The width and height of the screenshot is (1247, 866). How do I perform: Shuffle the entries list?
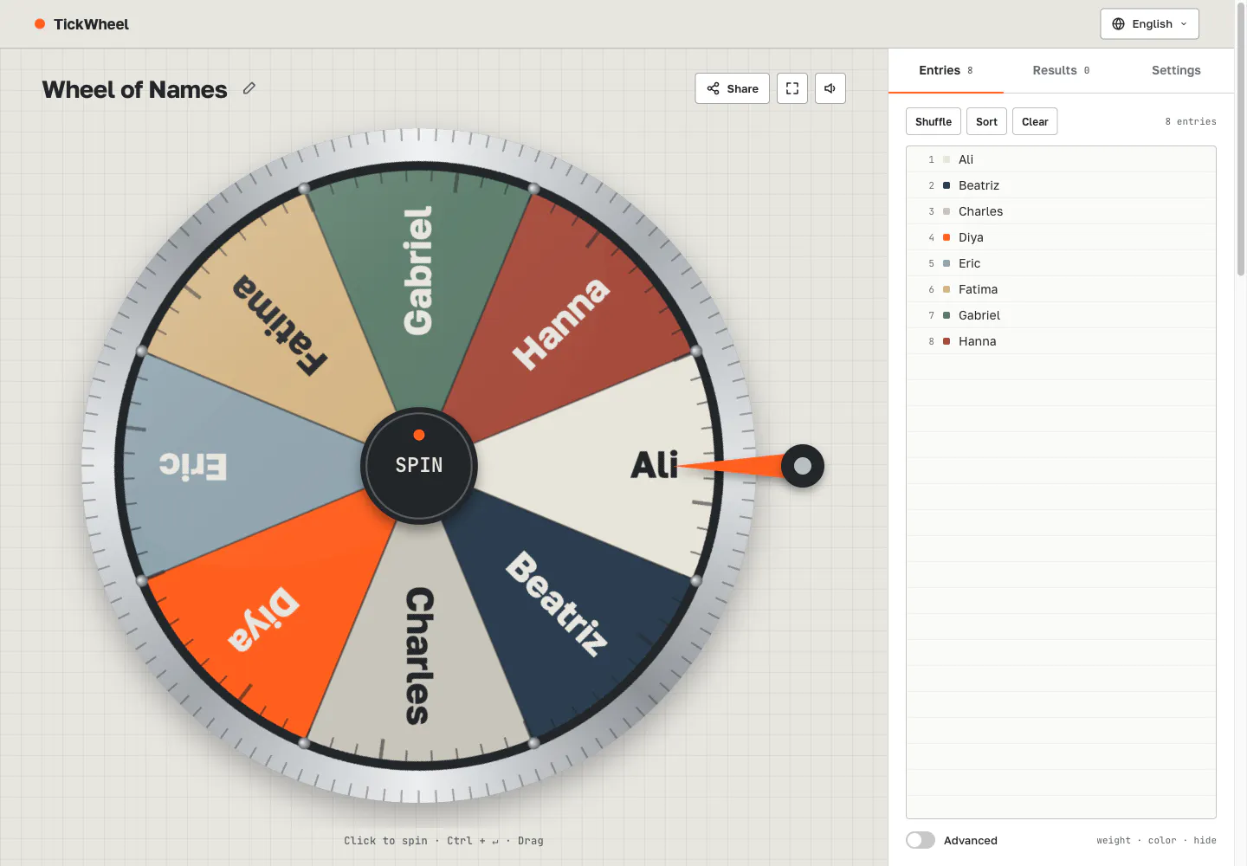(934, 121)
